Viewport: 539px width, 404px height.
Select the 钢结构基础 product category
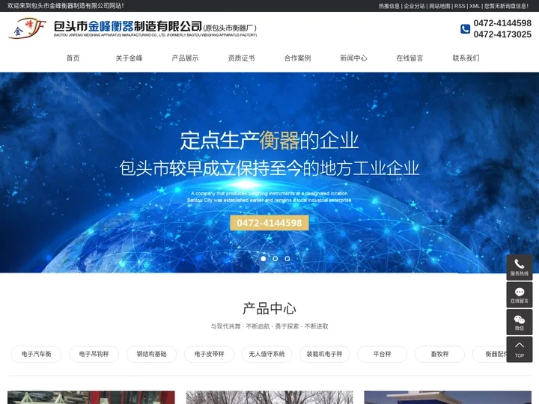(x=151, y=354)
